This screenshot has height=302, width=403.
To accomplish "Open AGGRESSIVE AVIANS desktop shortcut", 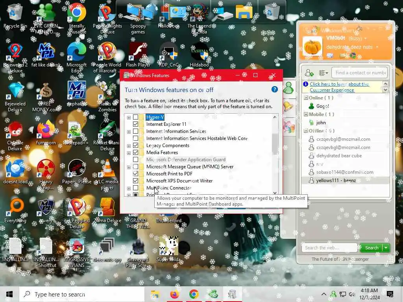I will pyautogui.click(x=77, y=253).
